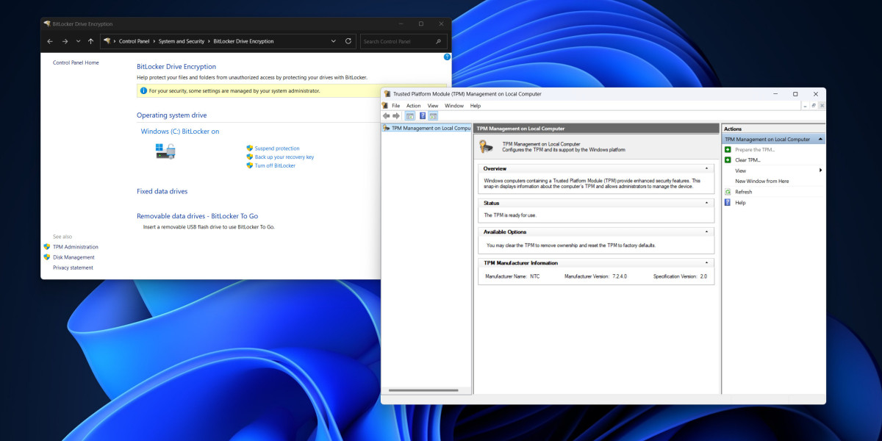
Task: Click the console tree horizontal scrollbar
Action: click(423, 390)
